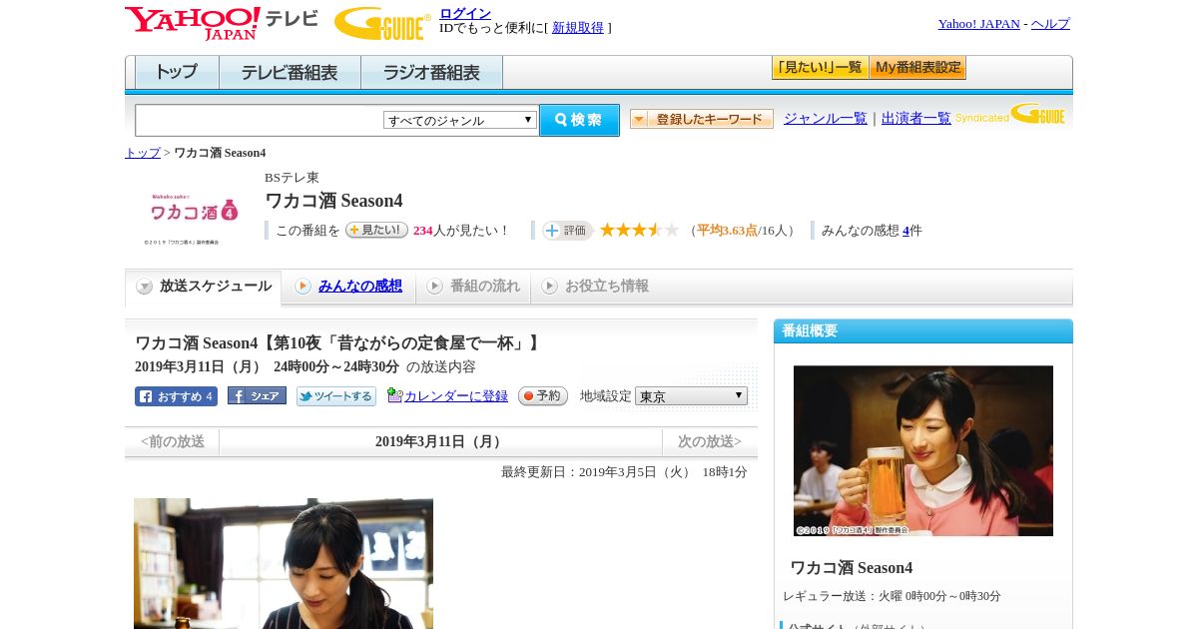This screenshot has height=629, width=1198.
Task: Select the お役立ち情報 tab
Action: pos(595,287)
